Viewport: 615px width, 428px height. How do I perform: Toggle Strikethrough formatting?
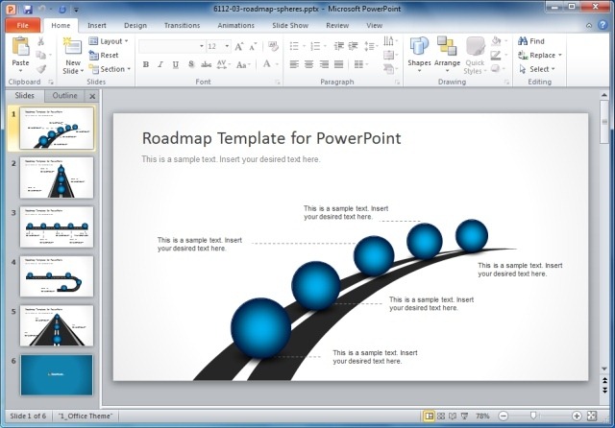coord(207,64)
